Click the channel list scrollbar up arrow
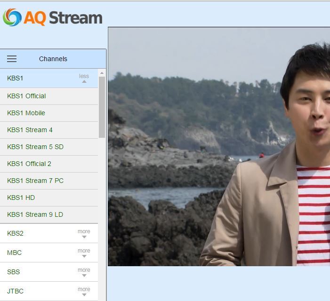 point(102,73)
